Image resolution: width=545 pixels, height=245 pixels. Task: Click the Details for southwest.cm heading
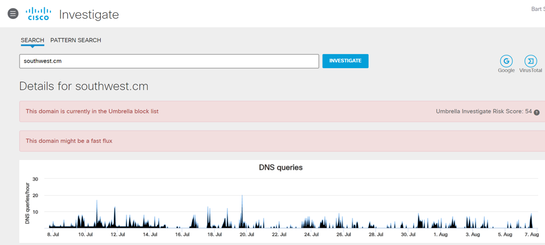tap(84, 86)
